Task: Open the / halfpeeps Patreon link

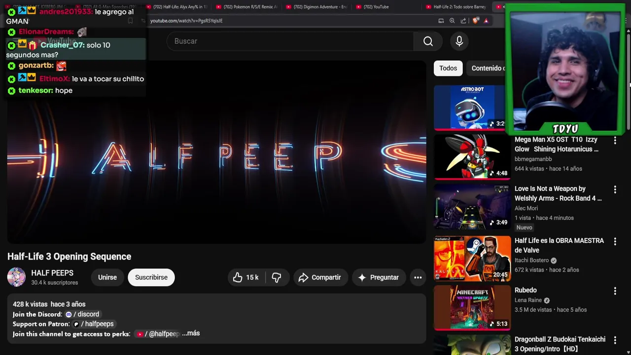Action: click(94, 324)
